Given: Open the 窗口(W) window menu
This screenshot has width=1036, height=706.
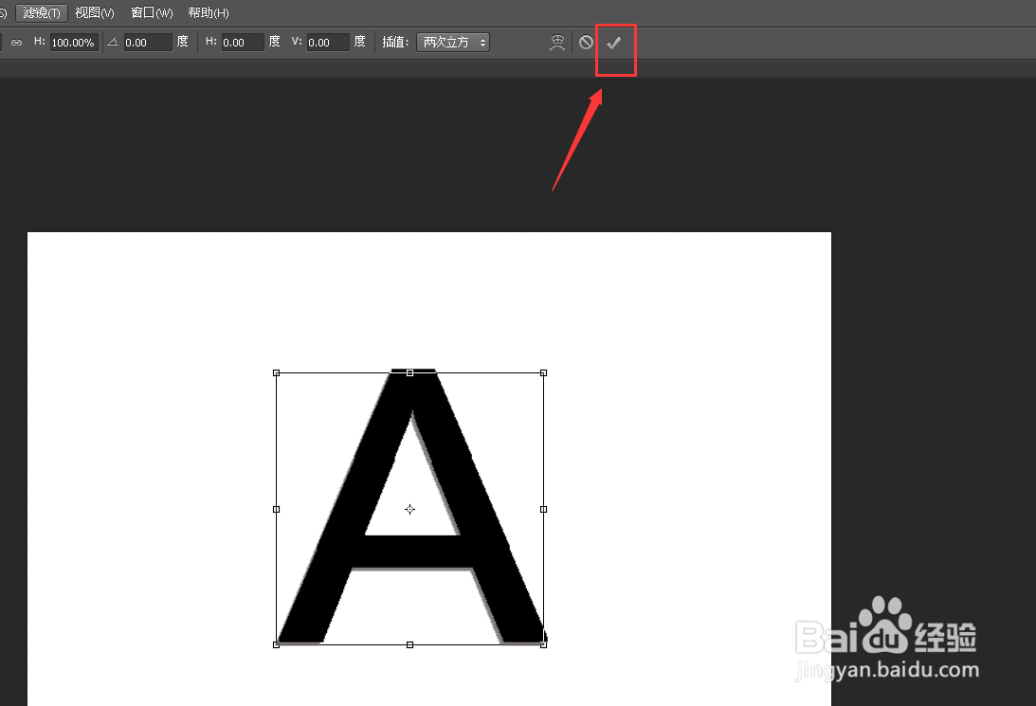Looking at the screenshot, I should pyautogui.click(x=150, y=12).
